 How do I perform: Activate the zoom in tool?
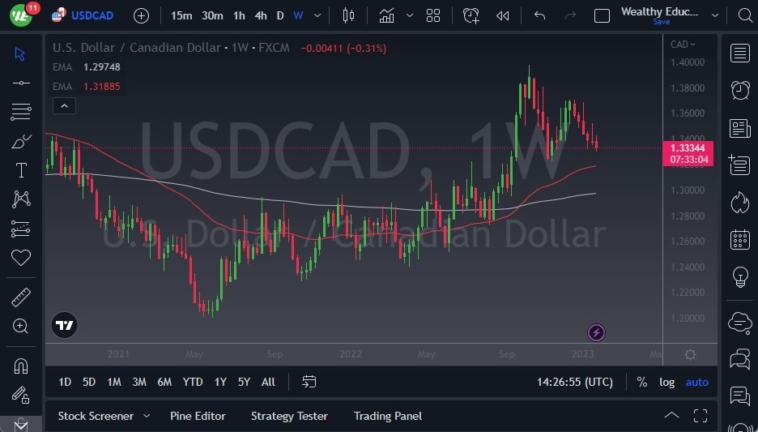(x=21, y=327)
